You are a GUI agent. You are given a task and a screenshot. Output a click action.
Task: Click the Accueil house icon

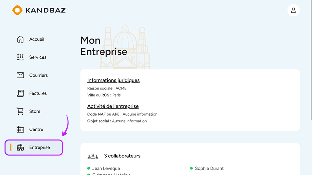pos(20,39)
